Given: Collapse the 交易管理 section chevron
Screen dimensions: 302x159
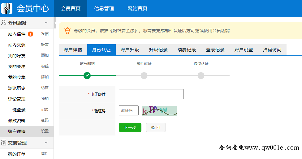Looking at the screenshot, I should click(x=46, y=143).
